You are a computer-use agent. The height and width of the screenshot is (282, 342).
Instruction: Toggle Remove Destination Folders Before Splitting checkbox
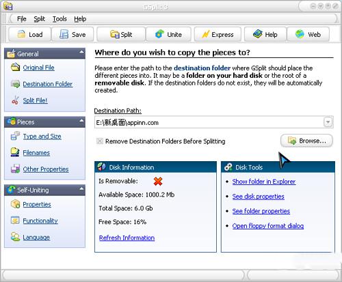click(x=100, y=141)
